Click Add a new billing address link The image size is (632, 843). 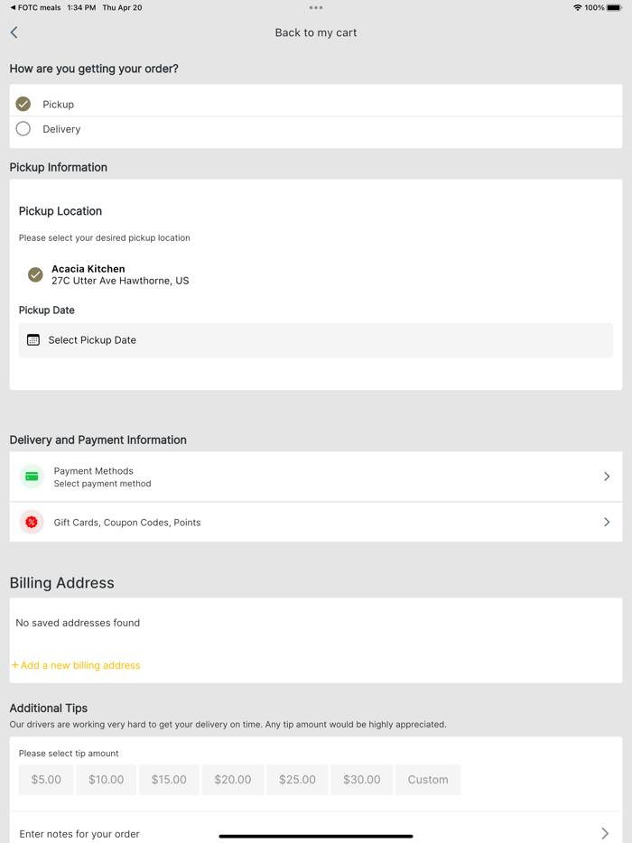point(80,666)
